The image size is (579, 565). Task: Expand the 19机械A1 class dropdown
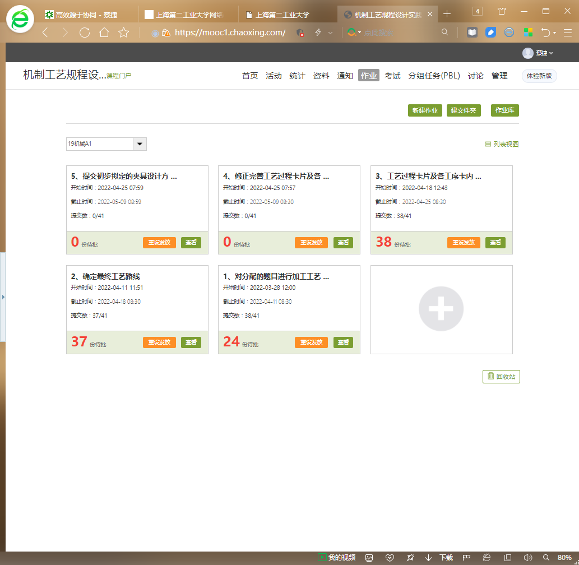click(140, 144)
